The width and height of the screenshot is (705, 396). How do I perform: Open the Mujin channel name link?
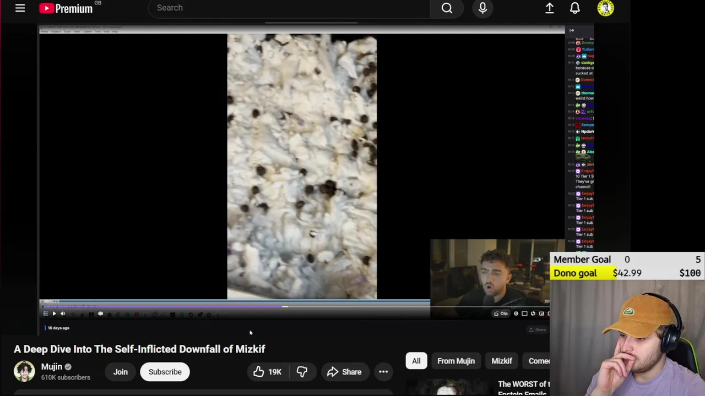(x=51, y=367)
